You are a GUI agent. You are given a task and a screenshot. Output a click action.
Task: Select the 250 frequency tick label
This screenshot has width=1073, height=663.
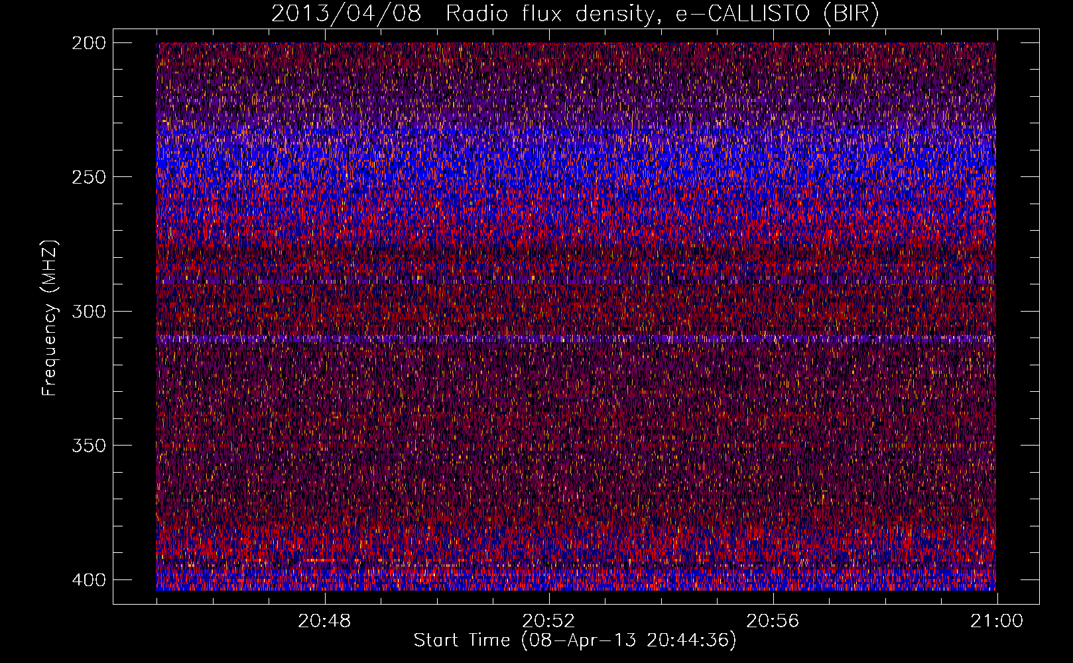click(88, 177)
